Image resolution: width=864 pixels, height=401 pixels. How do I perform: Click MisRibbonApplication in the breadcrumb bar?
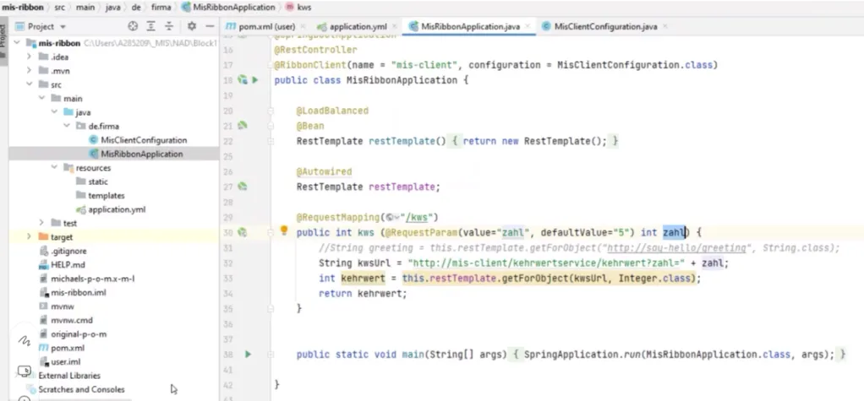[228, 7]
